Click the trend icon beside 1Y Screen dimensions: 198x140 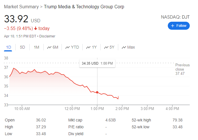click(88, 47)
